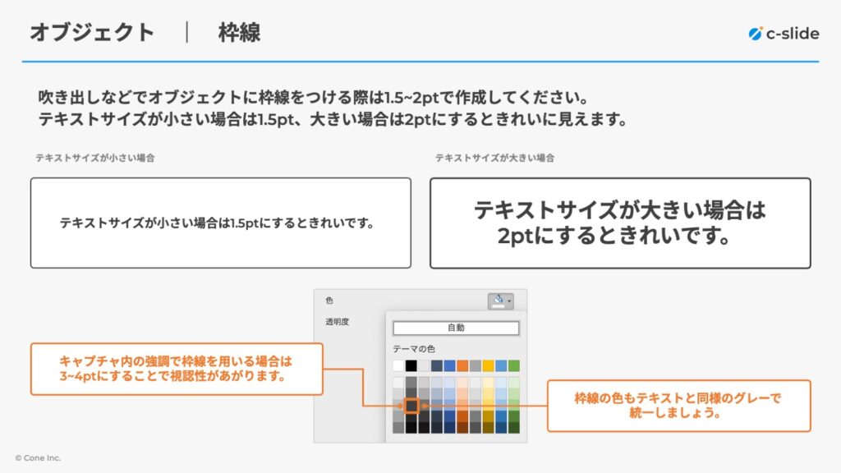841x473 pixels.
Task: Select the dark slate blue top-row swatch
Action: (x=437, y=365)
